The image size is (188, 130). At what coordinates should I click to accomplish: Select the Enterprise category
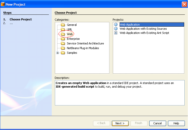[x=73, y=39]
